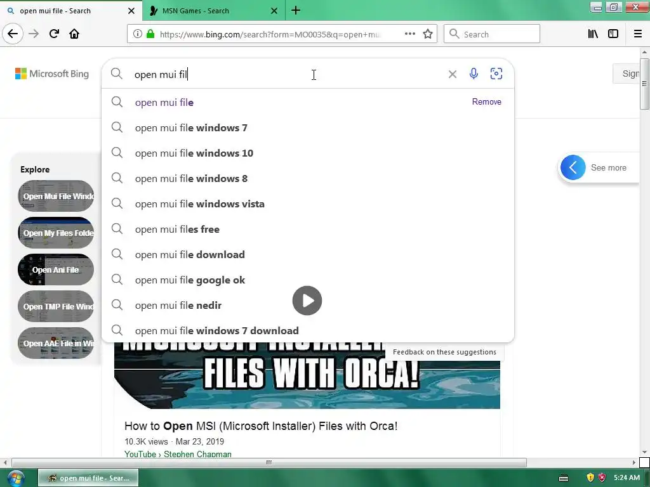
Task: Click the forward navigation arrow
Action: pyautogui.click(x=34, y=34)
